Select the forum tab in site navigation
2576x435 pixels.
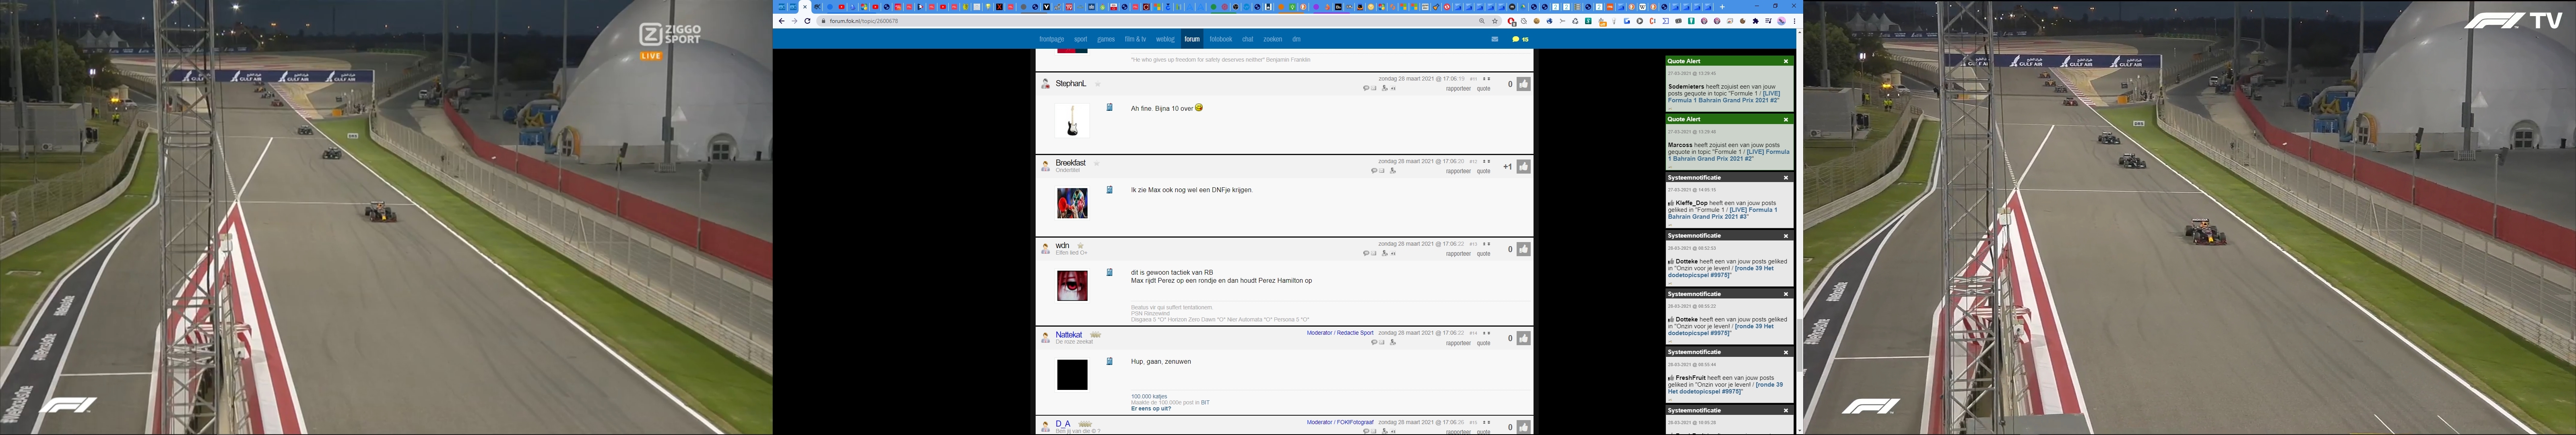pos(1192,39)
